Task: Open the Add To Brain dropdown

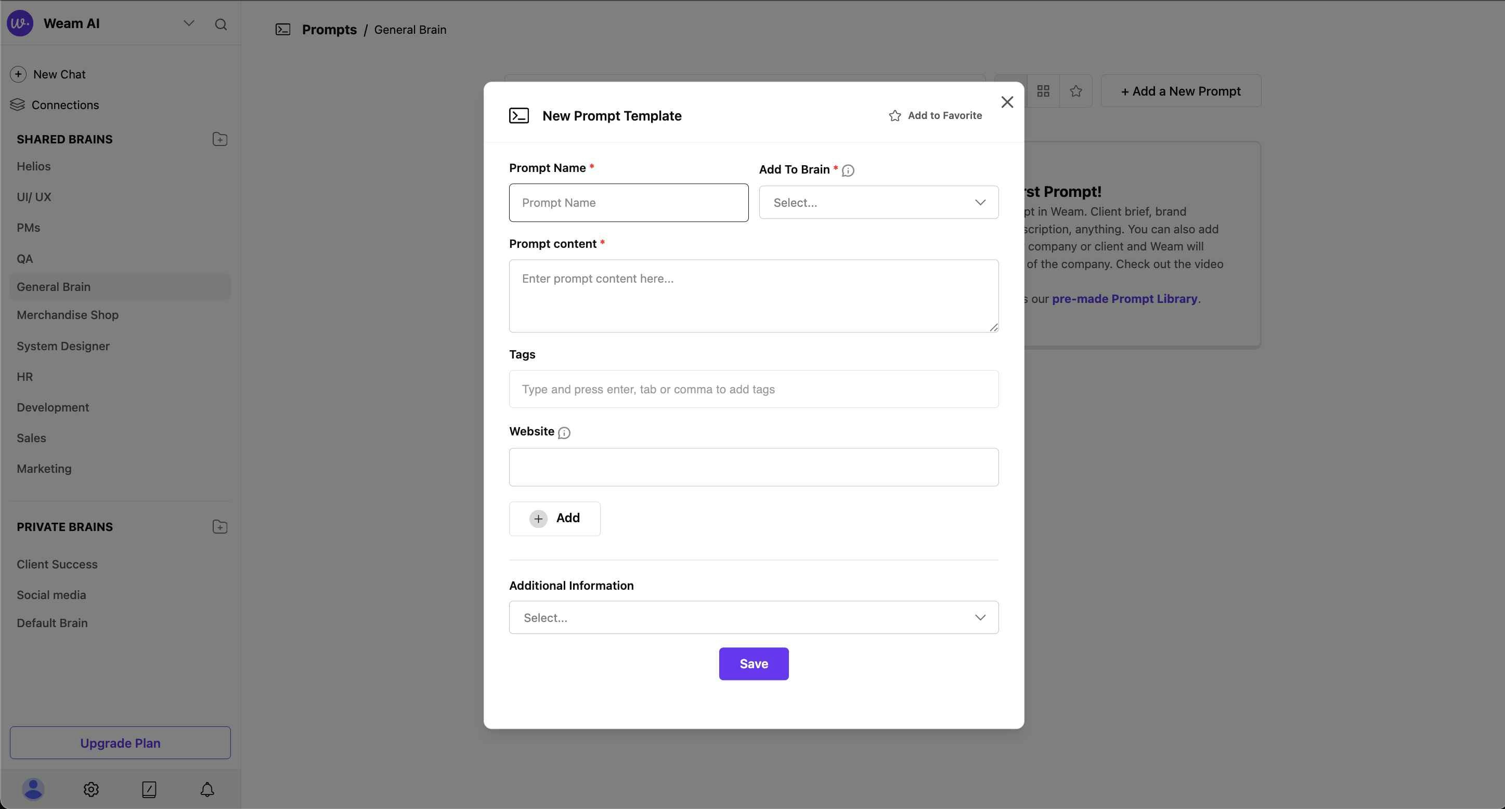Action: [878, 203]
